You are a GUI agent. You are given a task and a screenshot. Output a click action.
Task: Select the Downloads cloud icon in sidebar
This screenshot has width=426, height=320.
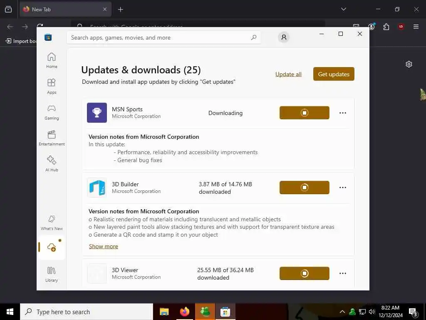[x=52, y=247]
